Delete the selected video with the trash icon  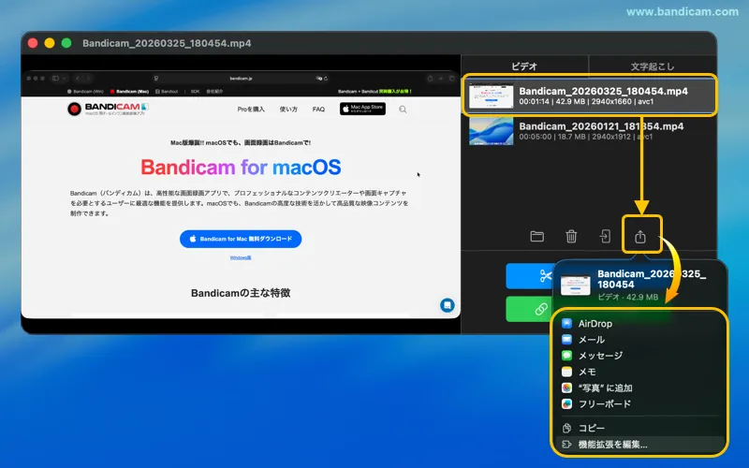pos(571,236)
